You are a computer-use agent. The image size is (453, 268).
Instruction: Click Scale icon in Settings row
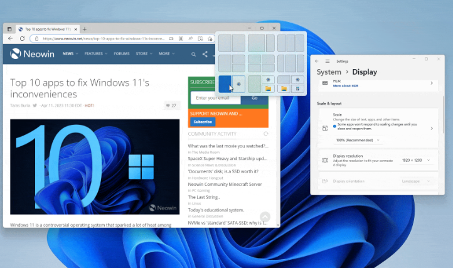325,128
